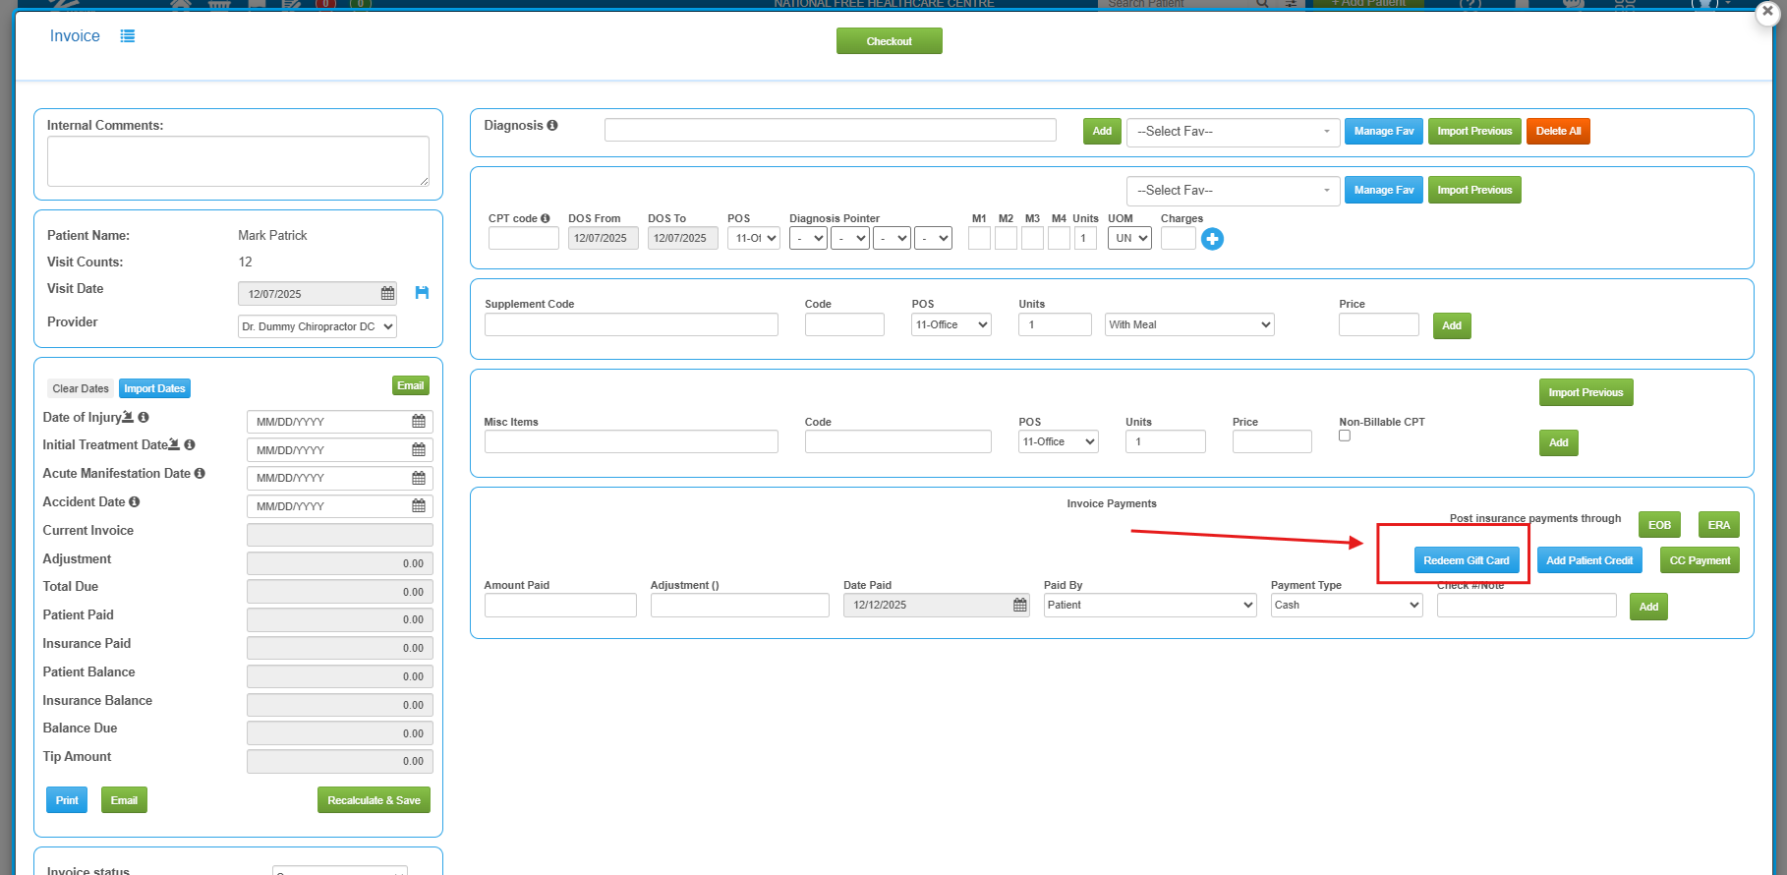Enable the Non-Billable CPT checkbox
This screenshot has width=1787, height=875.
tap(1345, 436)
